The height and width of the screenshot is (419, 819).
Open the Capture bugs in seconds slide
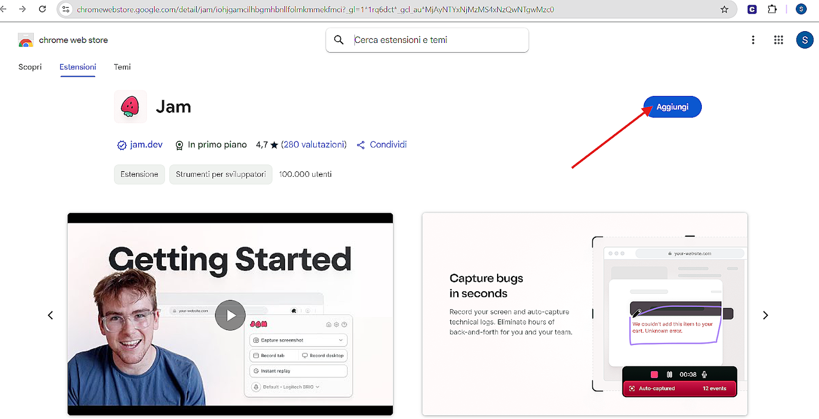point(585,314)
